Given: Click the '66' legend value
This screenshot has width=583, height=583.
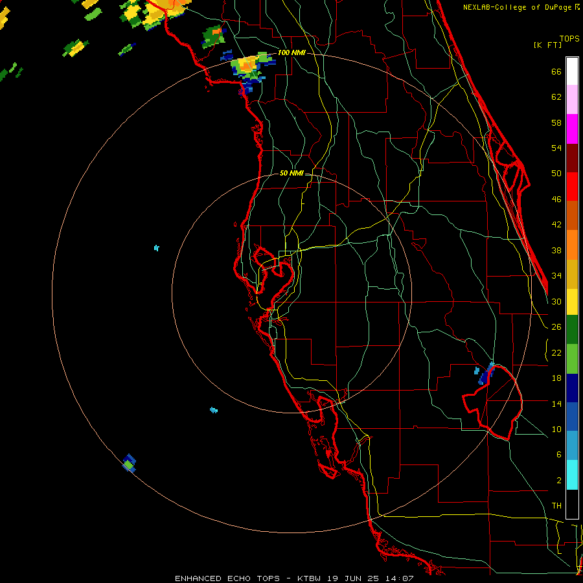Looking at the screenshot, I should pyautogui.click(x=556, y=71).
